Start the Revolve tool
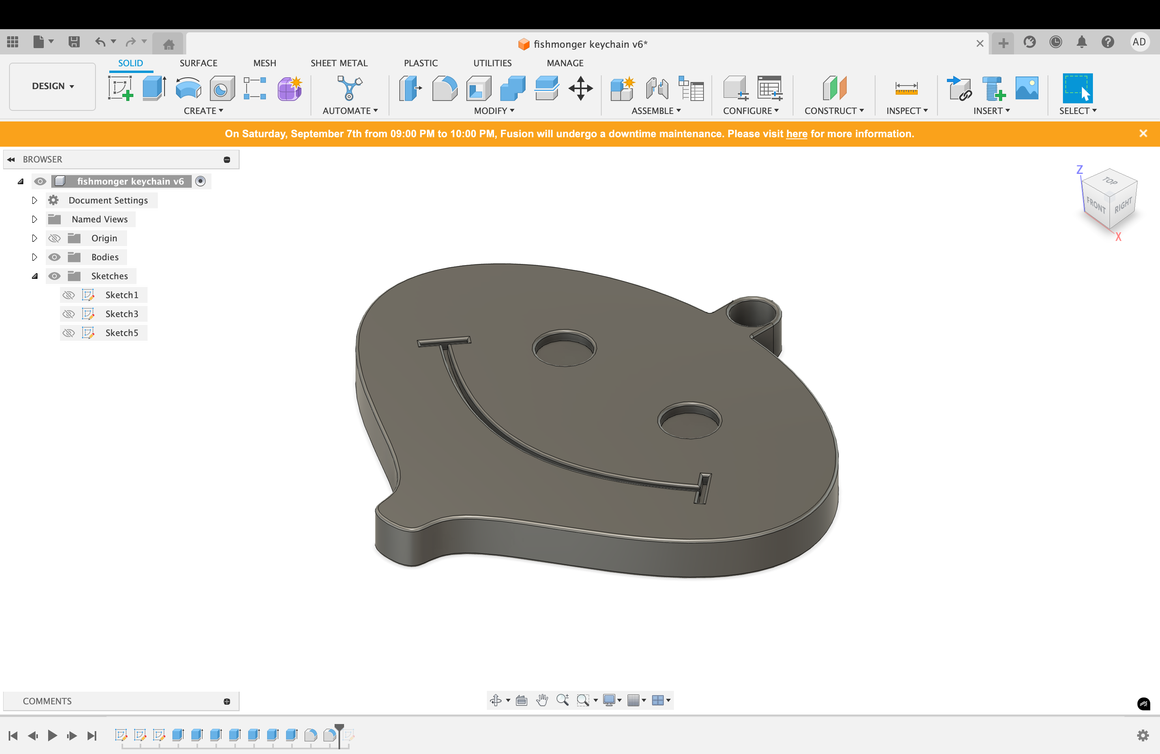This screenshot has width=1160, height=754. [x=188, y=89]
